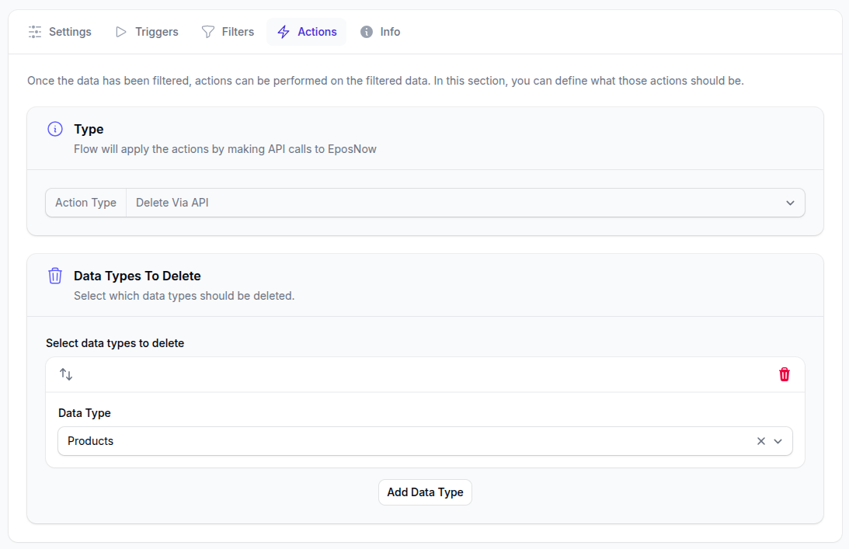Viewport: 849px width, 549px height.
Task: Switch to the Triggers tab
Action: point(156,32)
